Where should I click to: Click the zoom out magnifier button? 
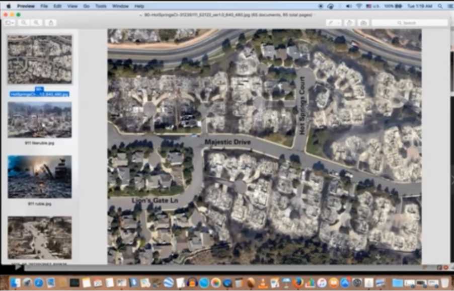[24, 23]
